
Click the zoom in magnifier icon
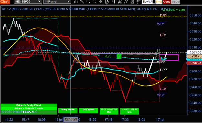point(88,2)
